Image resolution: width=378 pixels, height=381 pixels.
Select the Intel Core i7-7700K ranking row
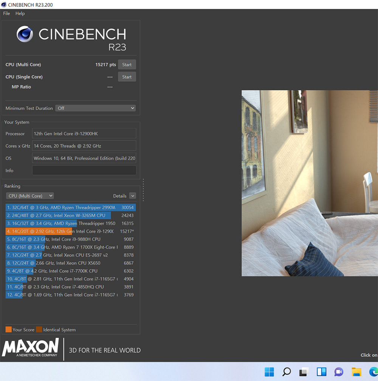[x=70, y=271]
